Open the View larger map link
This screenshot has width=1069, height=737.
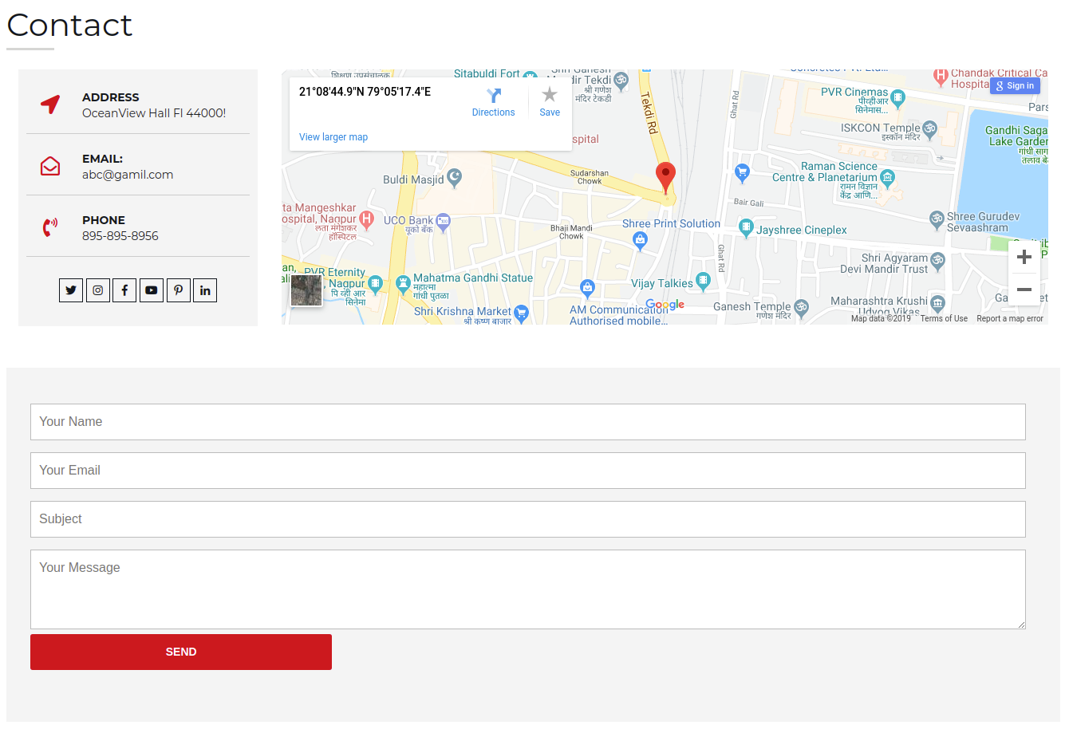pos(333,137)
